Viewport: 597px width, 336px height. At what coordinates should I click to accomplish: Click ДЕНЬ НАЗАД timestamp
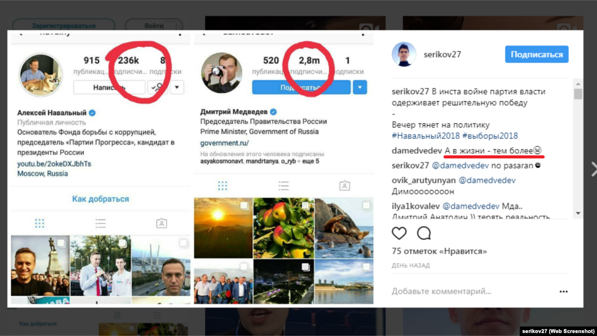(411, 265)
